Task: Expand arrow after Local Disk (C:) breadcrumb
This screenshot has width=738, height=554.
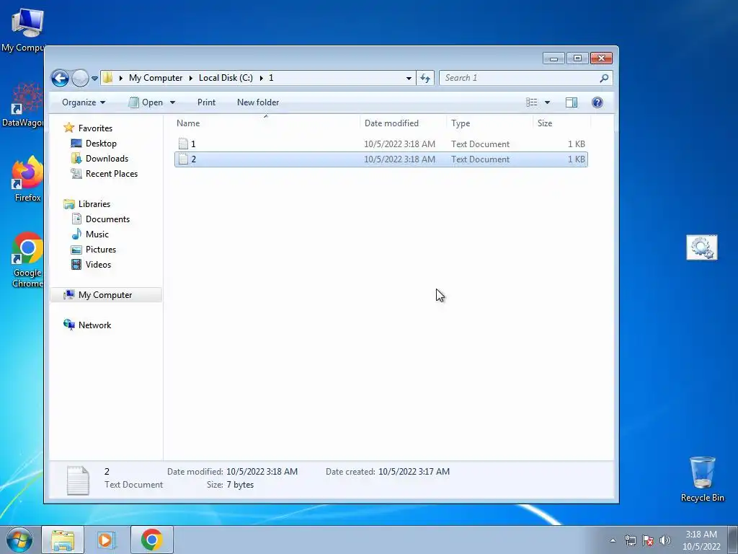Action: (x=261, y=78)
